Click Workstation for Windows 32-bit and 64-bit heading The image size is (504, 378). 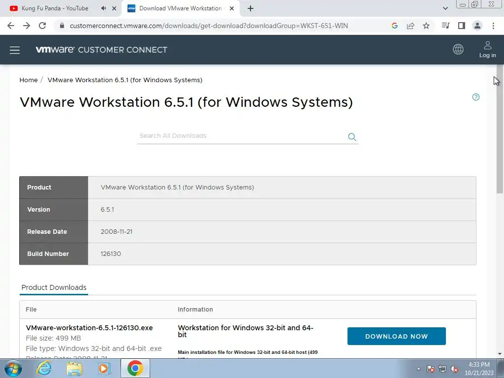click(x=245, y=331)
